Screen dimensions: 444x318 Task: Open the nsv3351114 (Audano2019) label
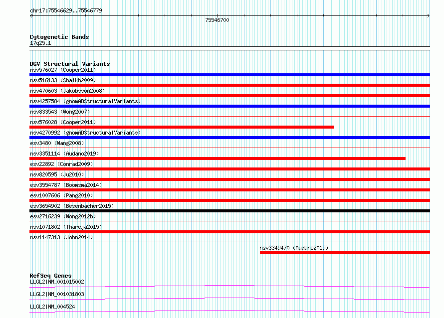pos(64,154)
